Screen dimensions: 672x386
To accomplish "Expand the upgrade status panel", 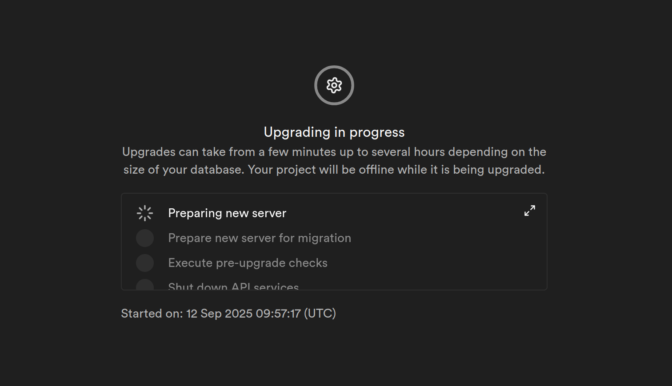I will click(529, 211).
